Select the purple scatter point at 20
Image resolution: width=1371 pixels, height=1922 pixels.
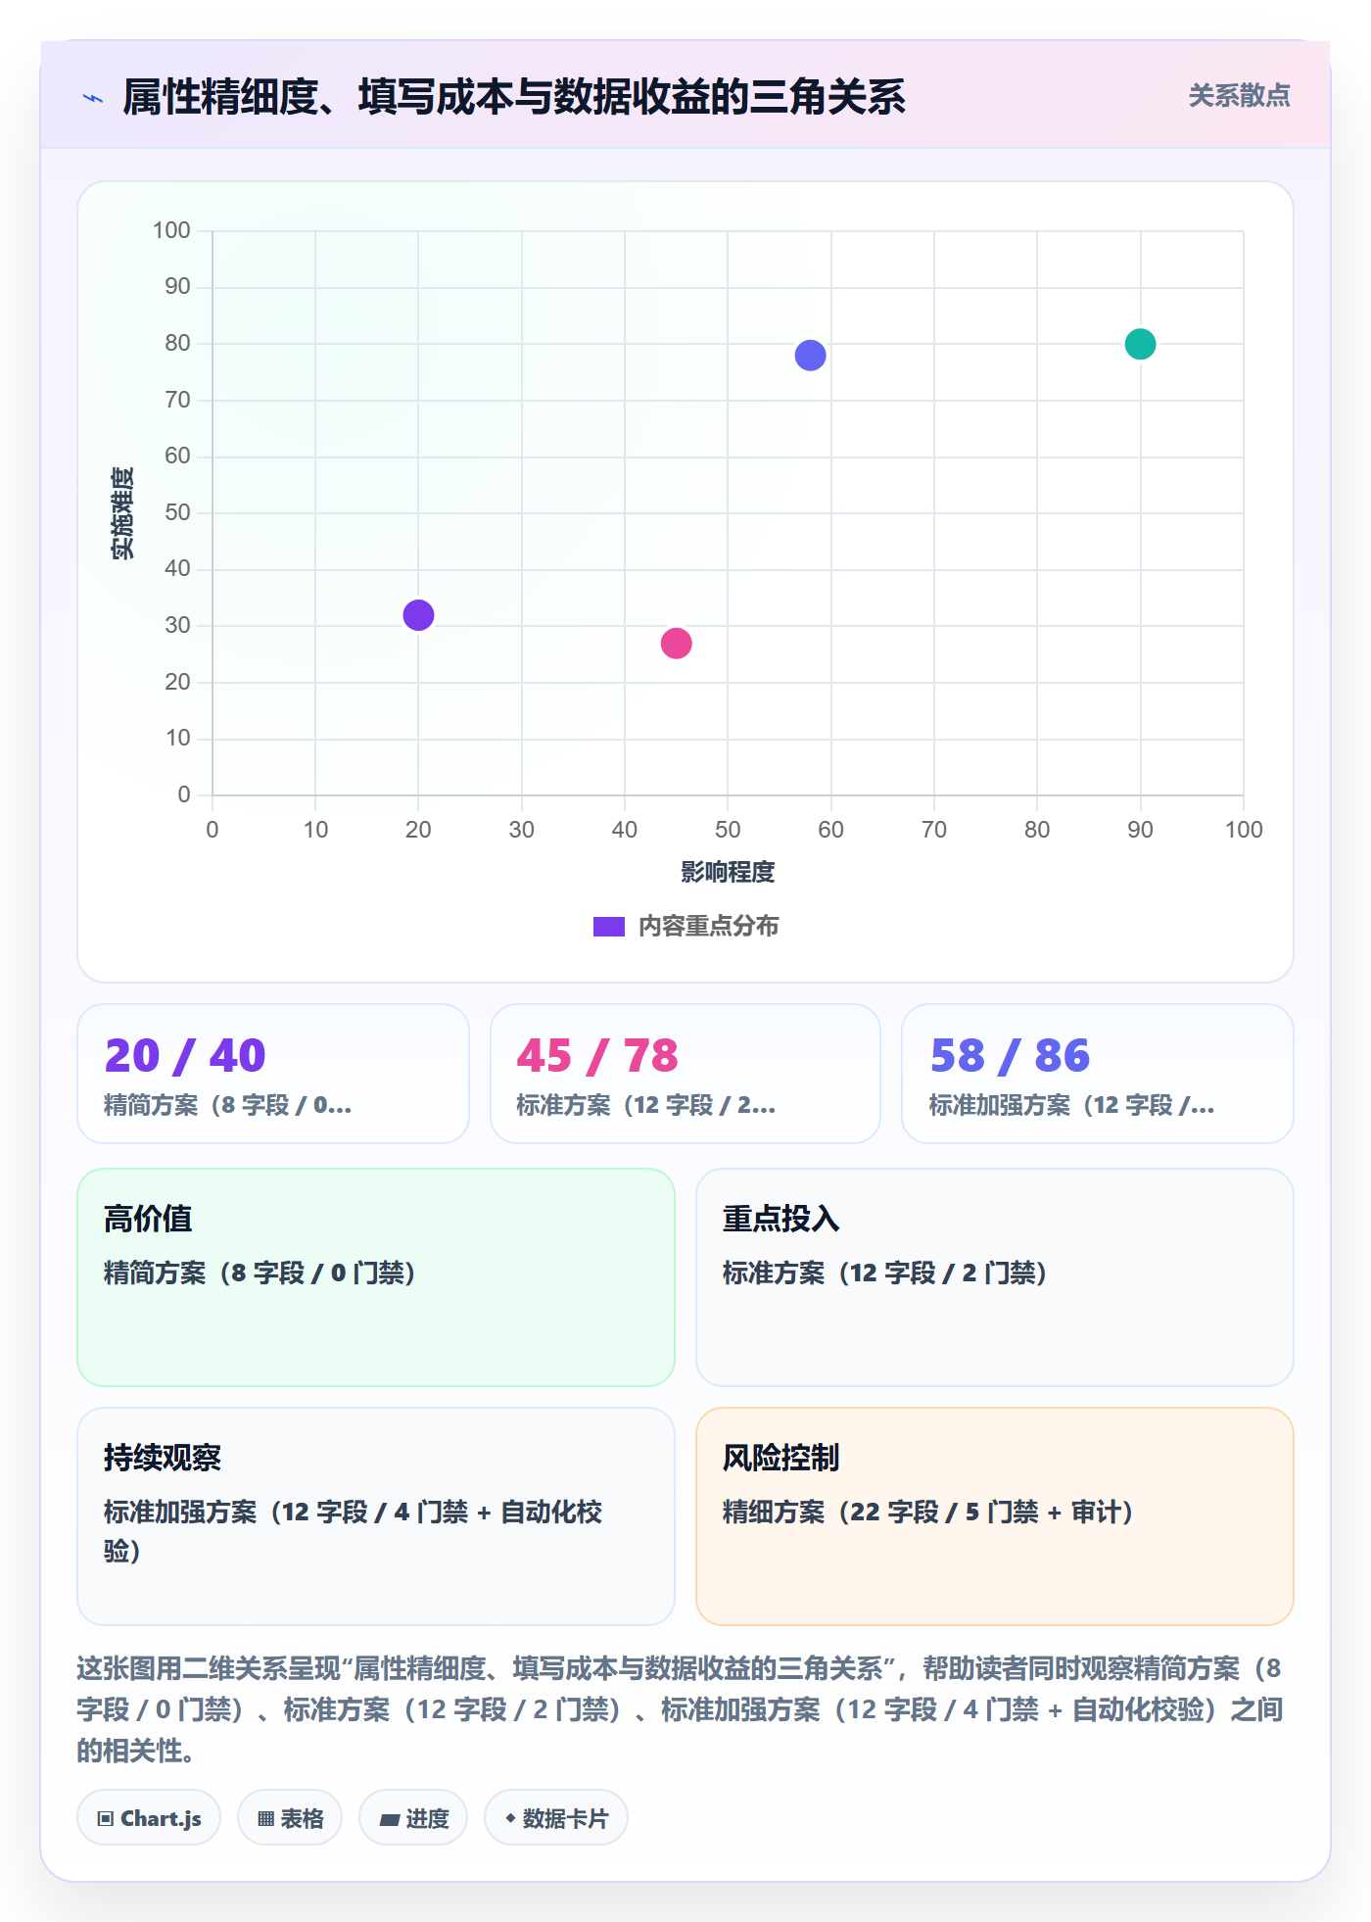[x=418, y=615]
